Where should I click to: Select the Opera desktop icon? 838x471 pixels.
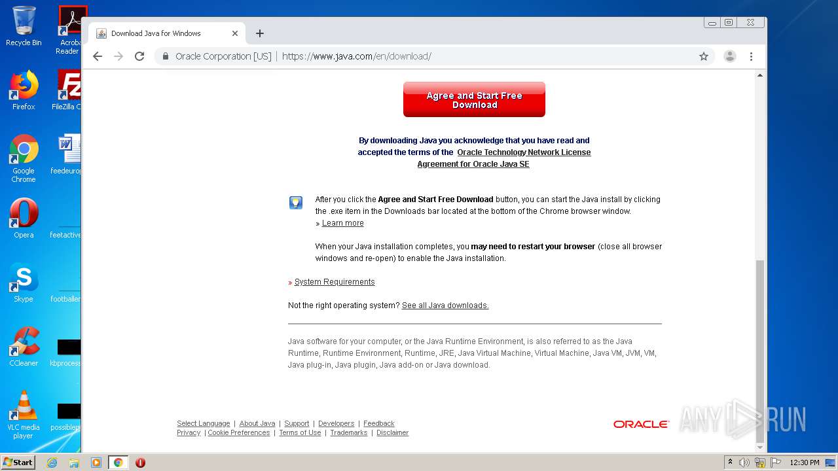click(x=24, y=218)
